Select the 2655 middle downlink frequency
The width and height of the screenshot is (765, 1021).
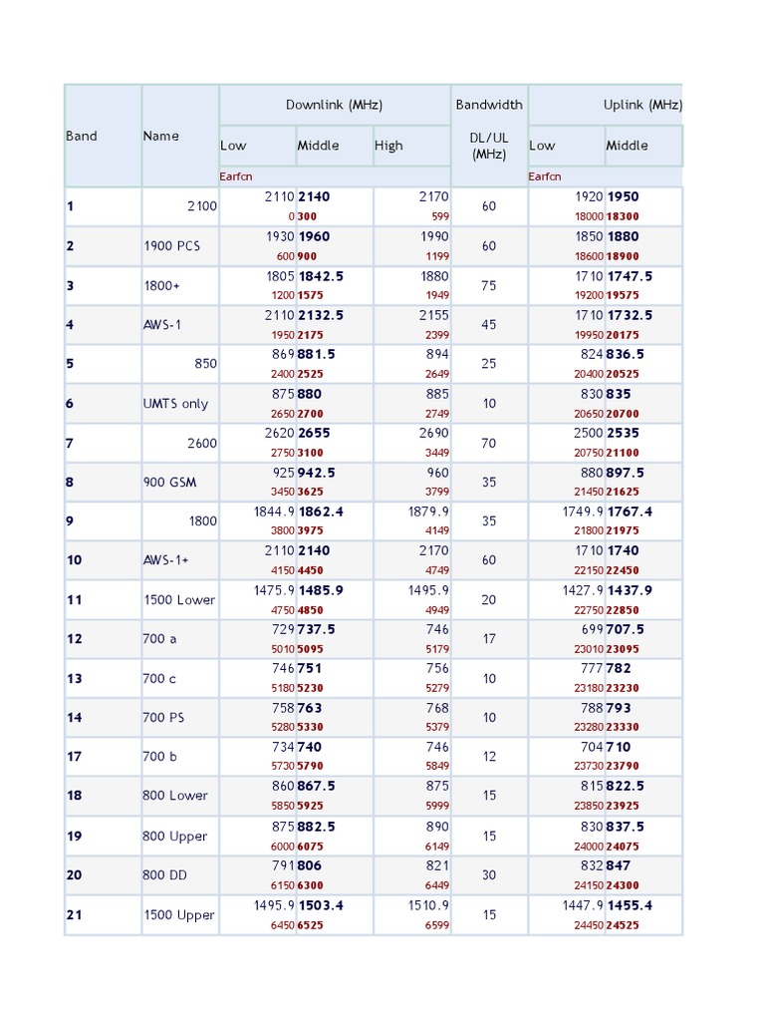click(314, 434)
